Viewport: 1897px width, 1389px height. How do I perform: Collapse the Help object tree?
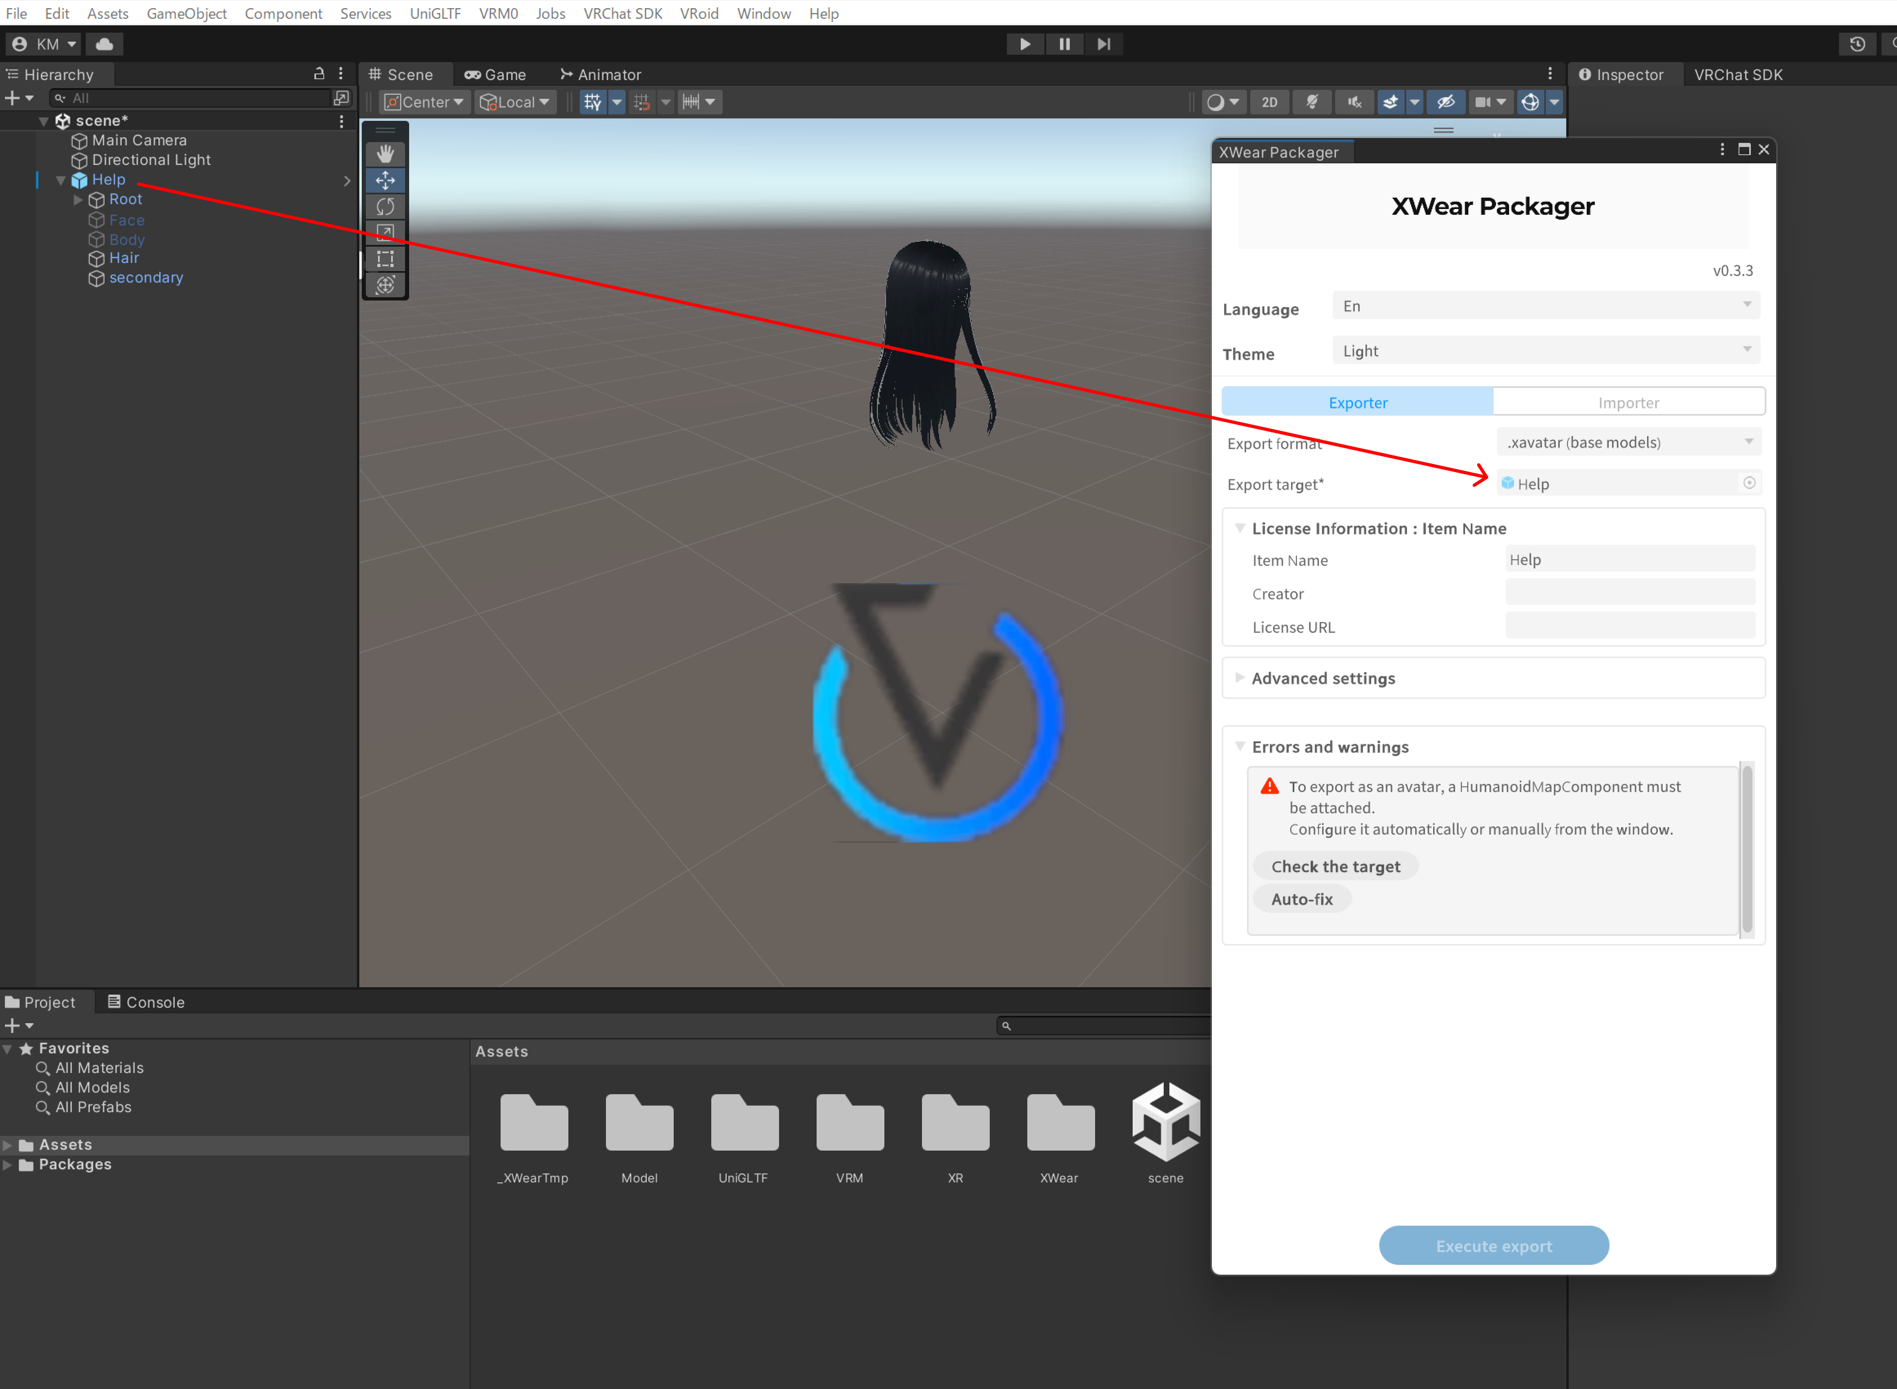click(60, 180)
